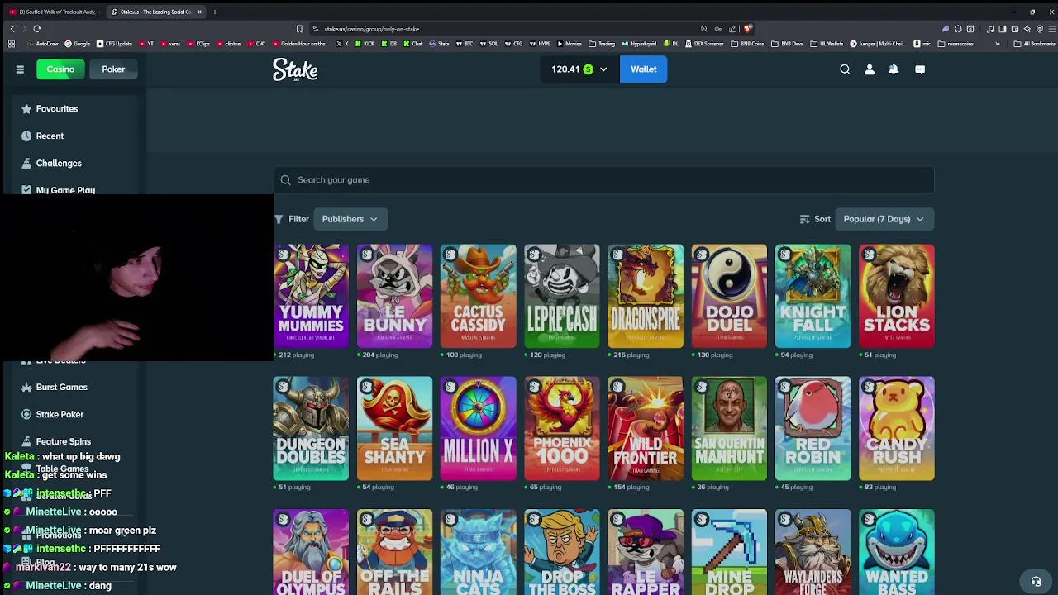Click the green coin currency icon
The height and width of the screenshot is (595, 1058).
589,69
